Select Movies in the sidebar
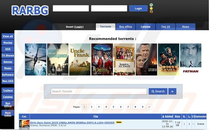Viewport: 210px width, 130px height. (8, 43)
